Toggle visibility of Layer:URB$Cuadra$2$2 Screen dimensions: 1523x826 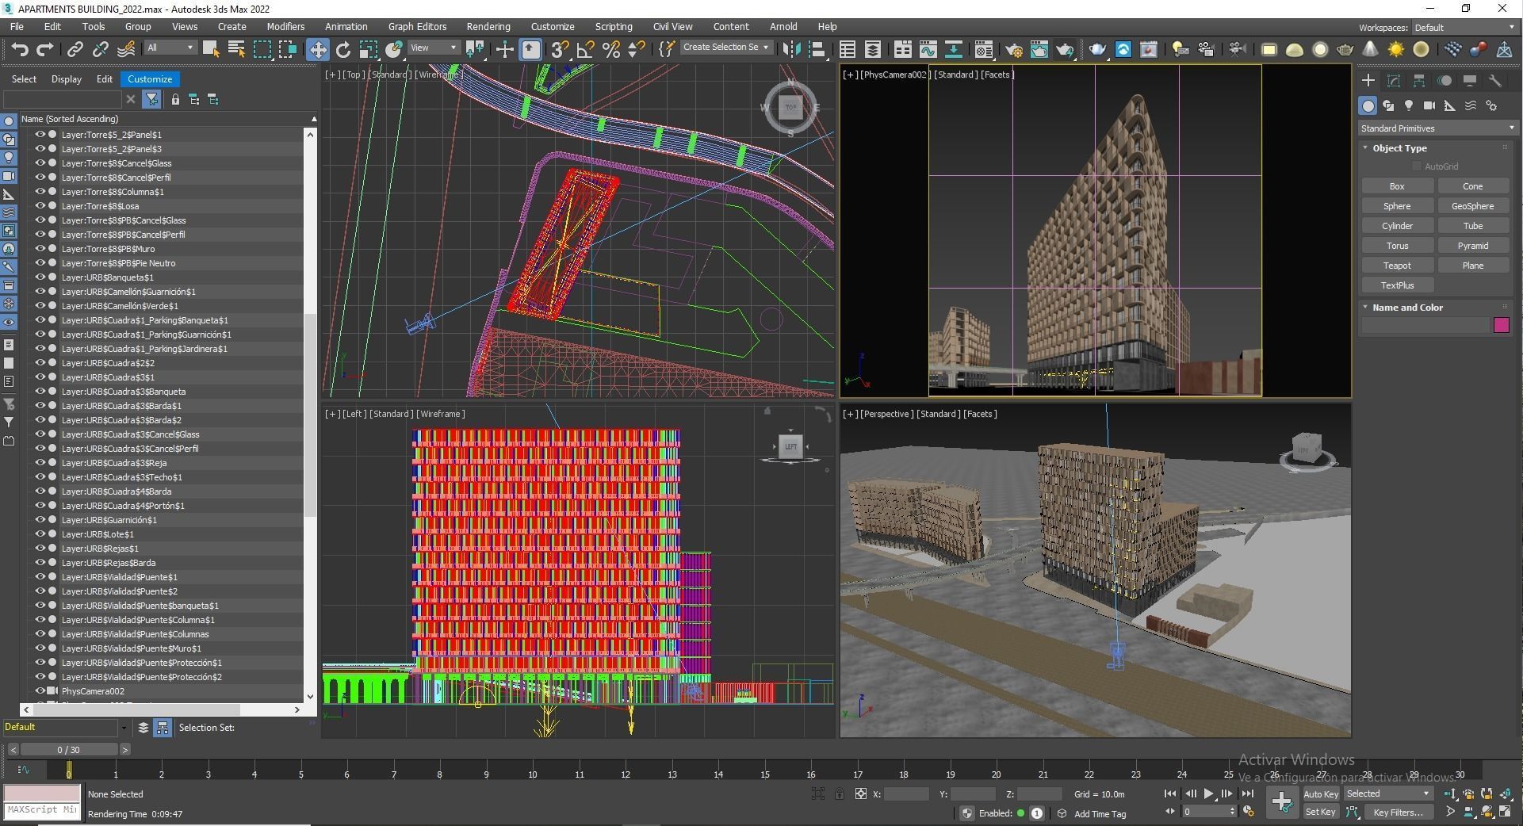[40, 363]
